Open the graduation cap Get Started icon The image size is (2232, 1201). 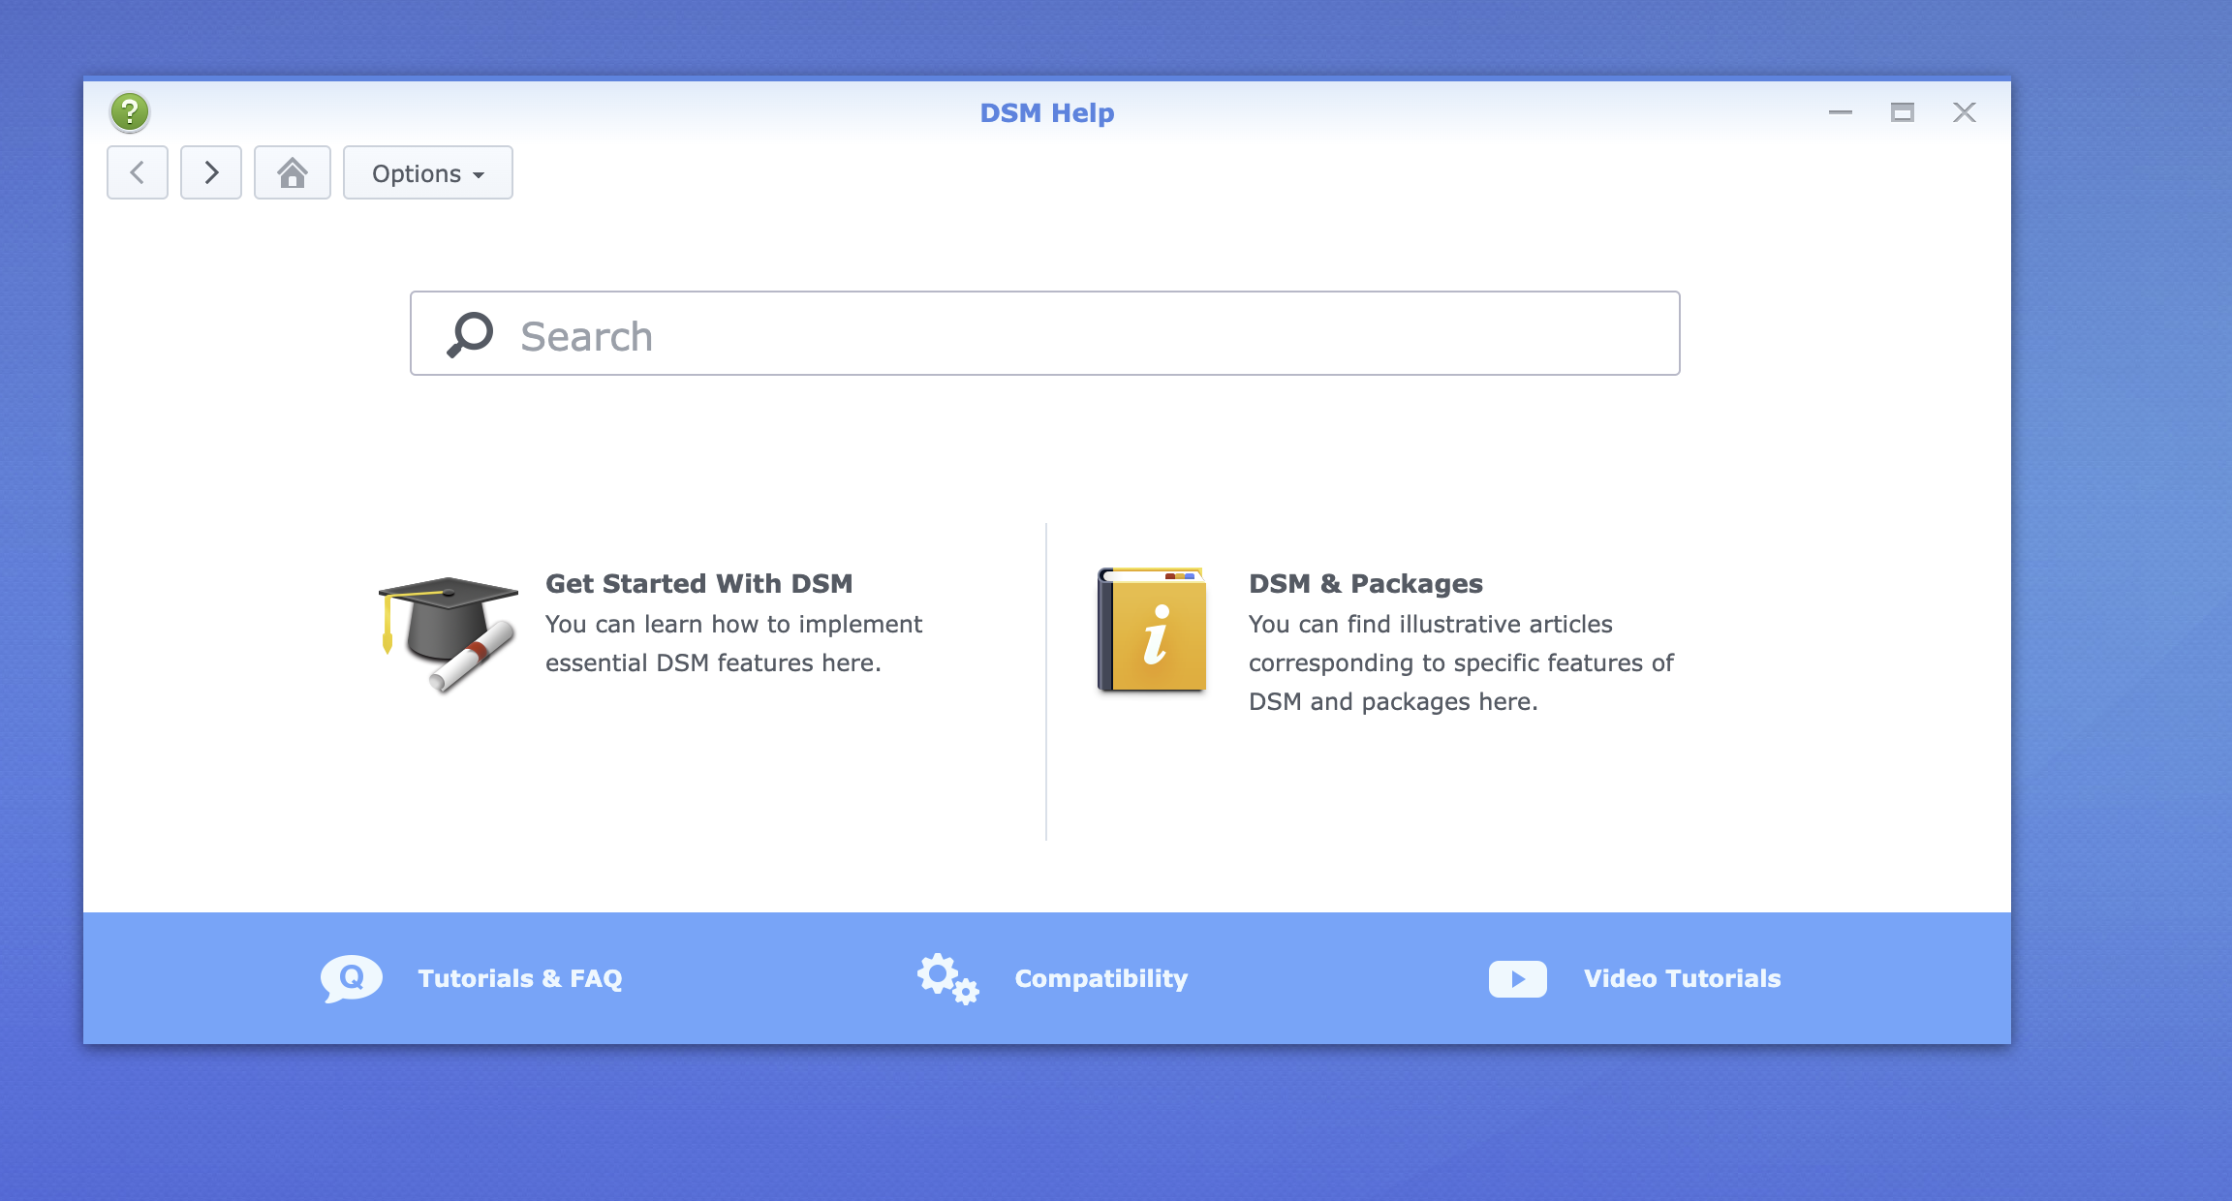coord(448,633)
